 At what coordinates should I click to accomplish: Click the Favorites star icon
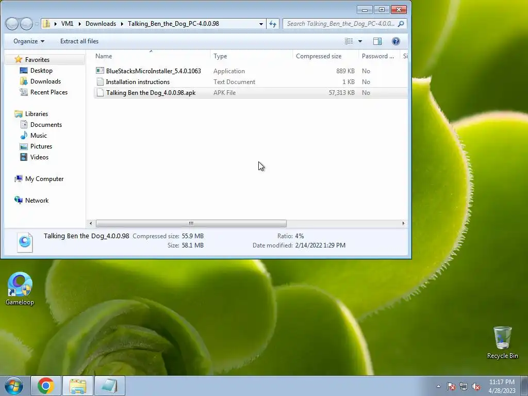coord(19,60)
